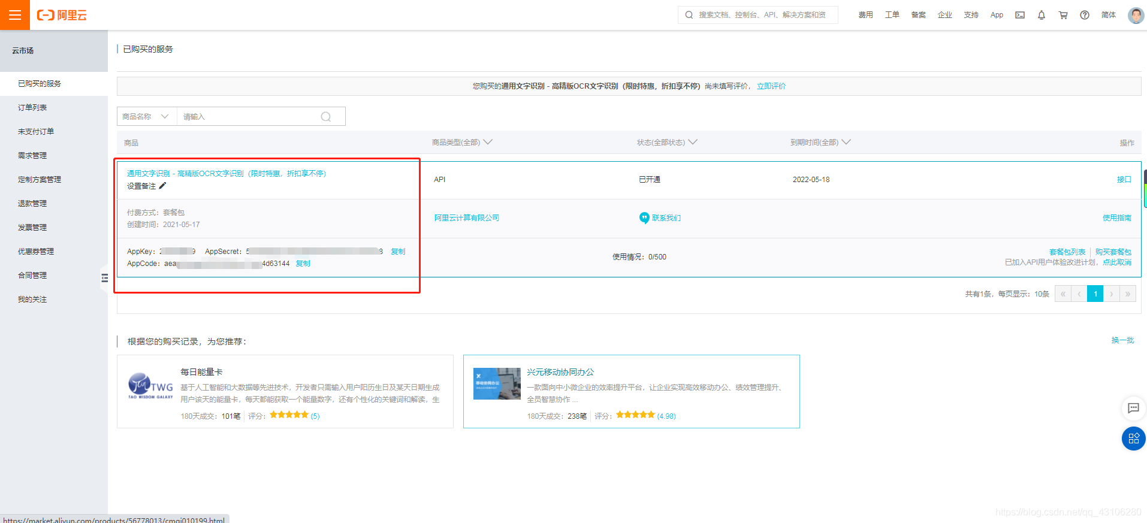
Task: Open the 兴元移动协同办公 thumbnail
Action: pyautogui.click(x=497, y=383)
